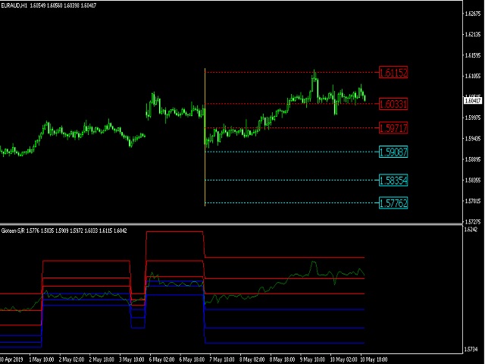The height and width of the screenshot is (364, 485).
Task: Click the current price tag 1.60417
Action: pyautogui.click(x=473, y=101)
